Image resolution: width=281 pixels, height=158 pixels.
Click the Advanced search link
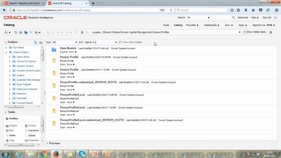243,18
